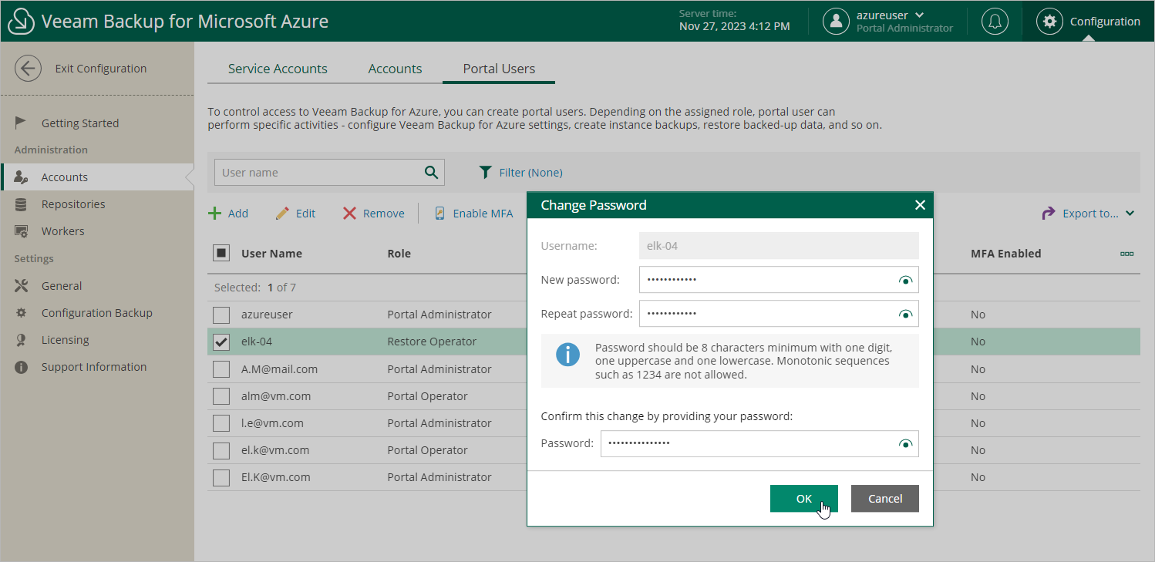The height and width of the screenshot is (562, 1155).
Task: Click OK to confirm password change
Action: click(x=803, y=499)
